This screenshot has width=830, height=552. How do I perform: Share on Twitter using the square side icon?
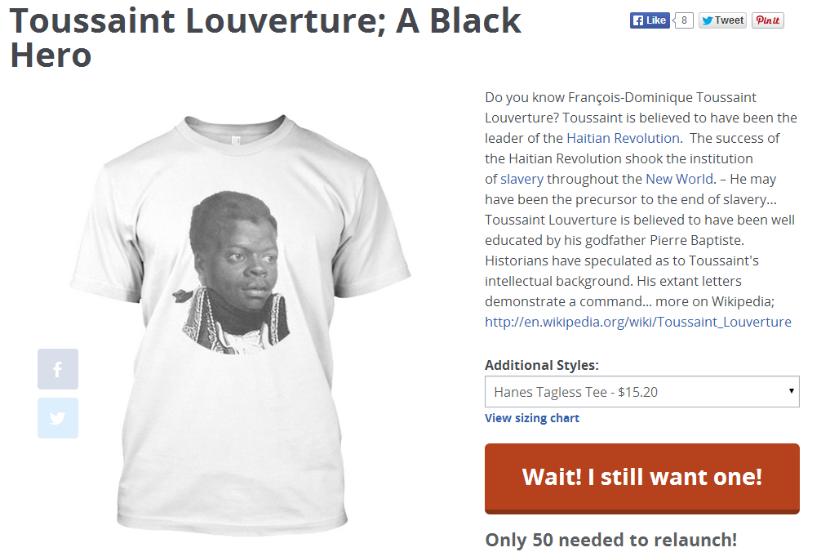pos(58,418)
